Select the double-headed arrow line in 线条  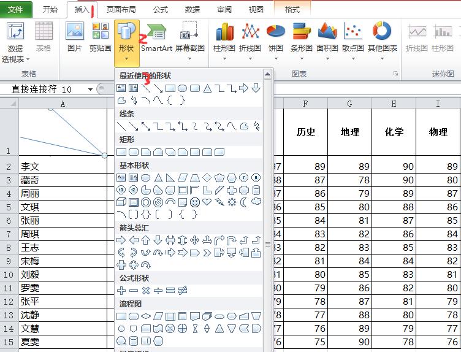[145, 126]
